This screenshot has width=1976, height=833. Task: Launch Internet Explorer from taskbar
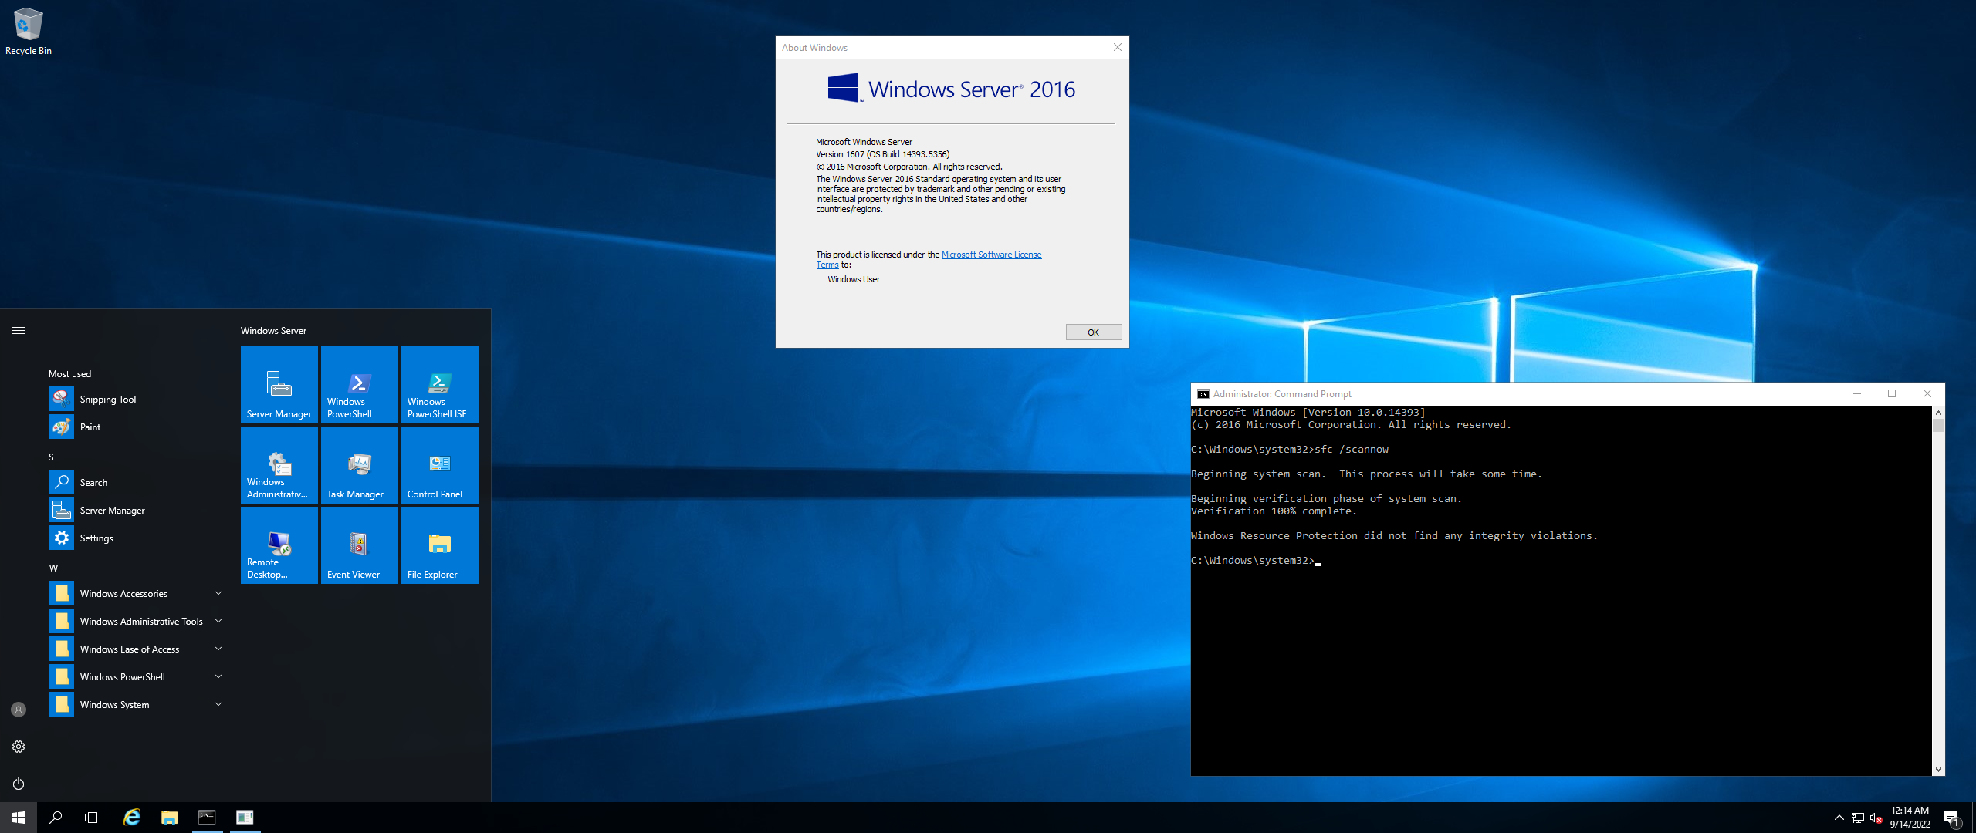click(x=132, y=818)
